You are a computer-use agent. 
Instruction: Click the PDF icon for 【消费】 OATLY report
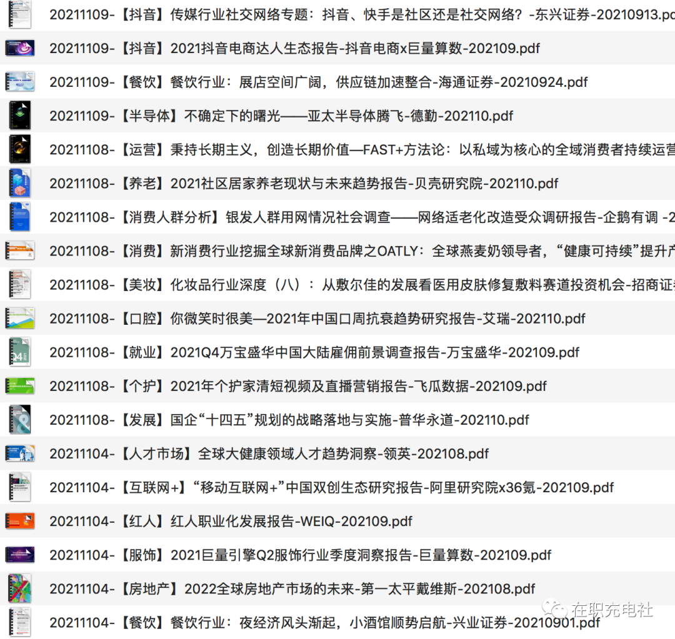pyautogui.click(x=20, y=251)
